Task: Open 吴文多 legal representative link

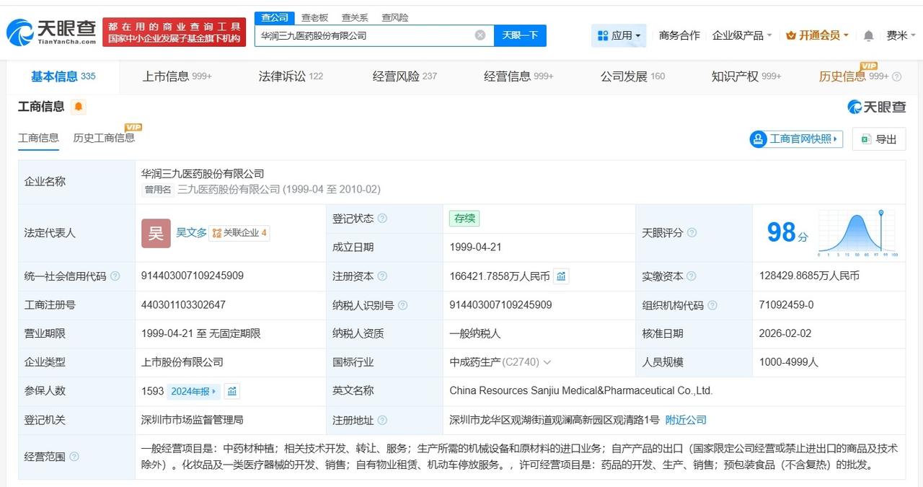Action: (191, 232)
